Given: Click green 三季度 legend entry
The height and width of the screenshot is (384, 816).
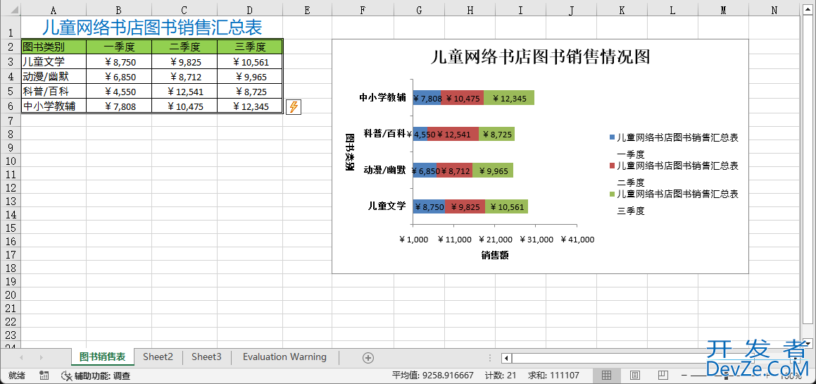Looking at the screenshot, I should (x=673, y=202).
